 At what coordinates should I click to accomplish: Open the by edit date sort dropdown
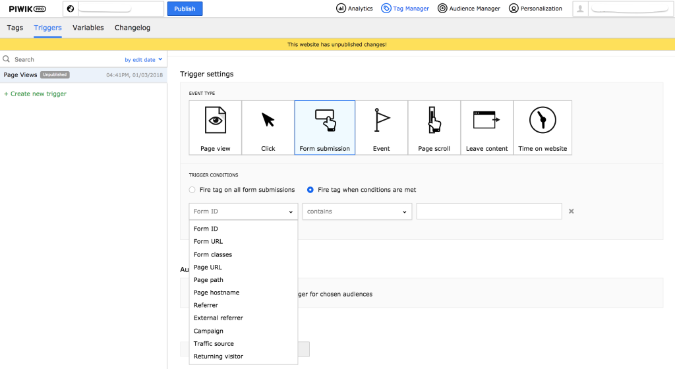pyautogui.click(x=143, y=60)
